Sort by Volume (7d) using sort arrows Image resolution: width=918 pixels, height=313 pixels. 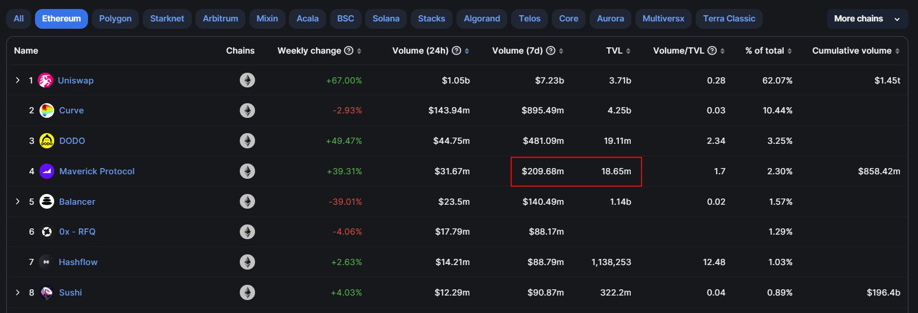point(561,51)
